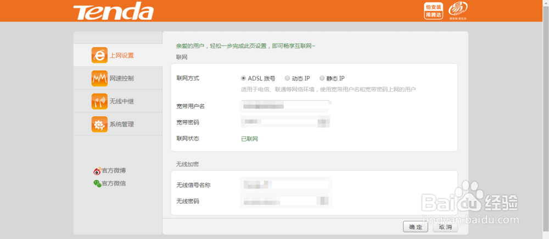Open the 网速控制 menu item

tap(117, 78)
